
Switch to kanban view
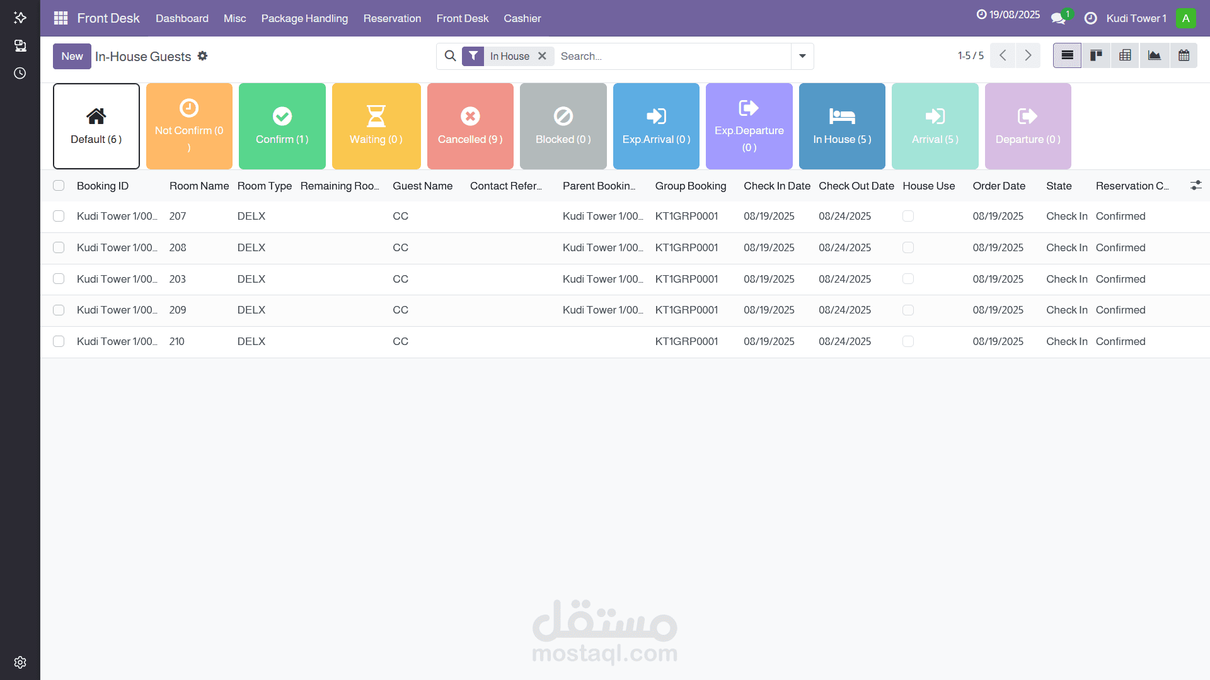(x=1096, y=56)
